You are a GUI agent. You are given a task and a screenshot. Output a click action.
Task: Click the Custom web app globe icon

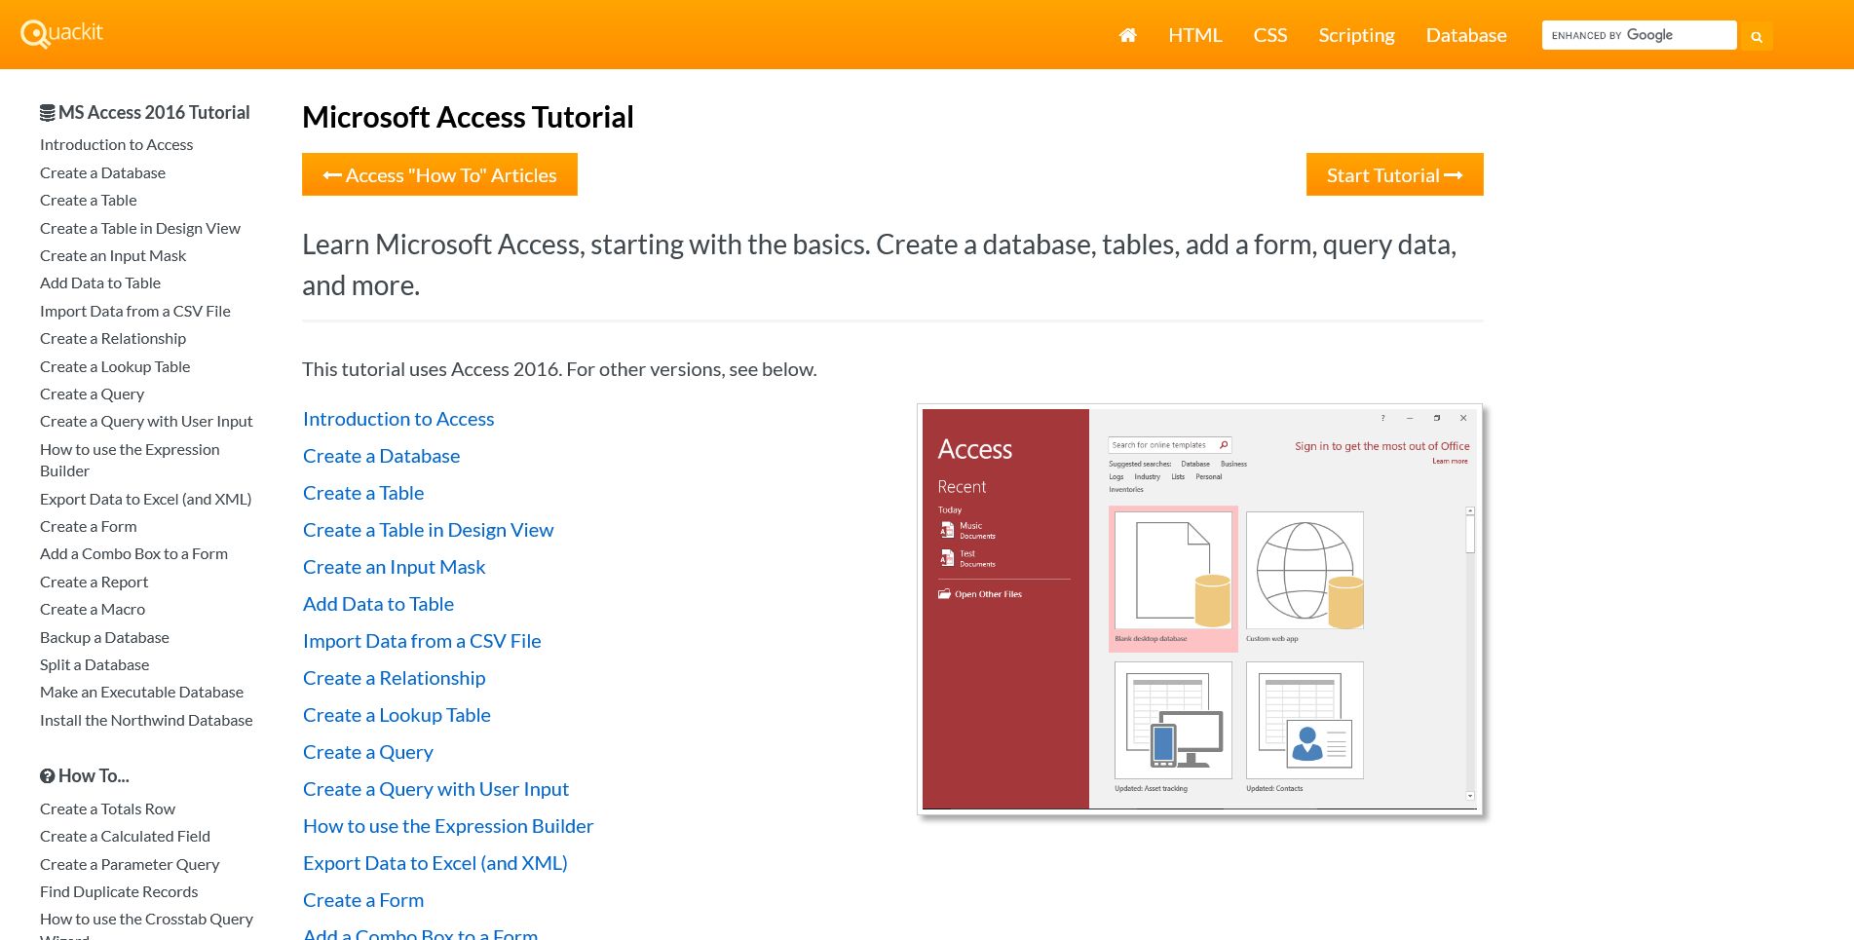pos(1305,571)
